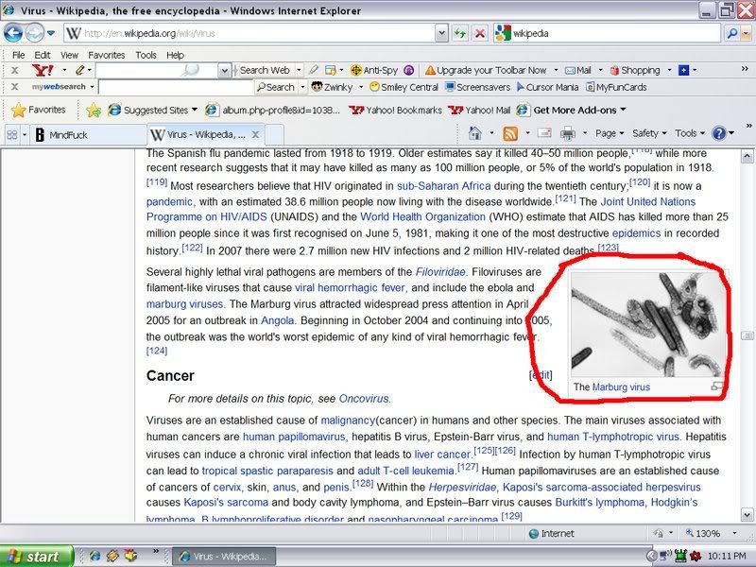
Task: Click the Search Web button
Action: click(x=265, y=70)
